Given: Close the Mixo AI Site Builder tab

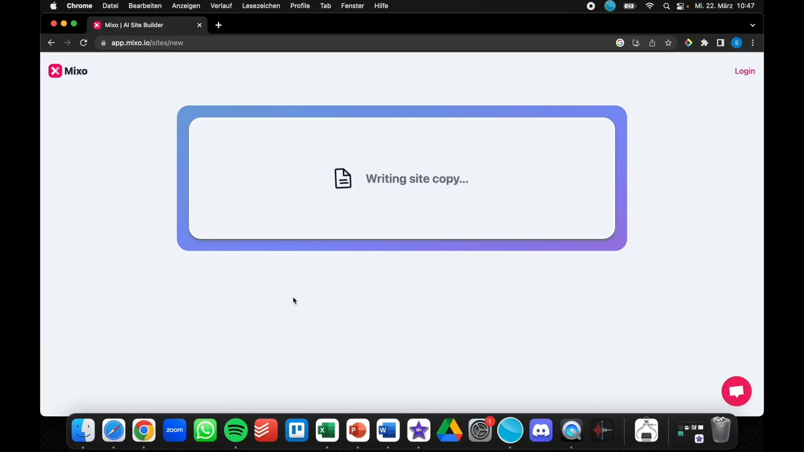Looking at the screenshot, I should point(199,25).
